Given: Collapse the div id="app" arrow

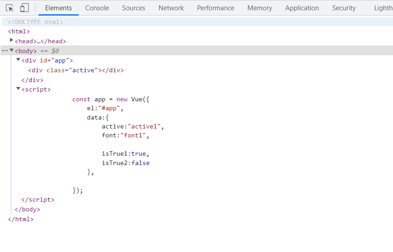Looking at the screenshot, I should 18,60.
